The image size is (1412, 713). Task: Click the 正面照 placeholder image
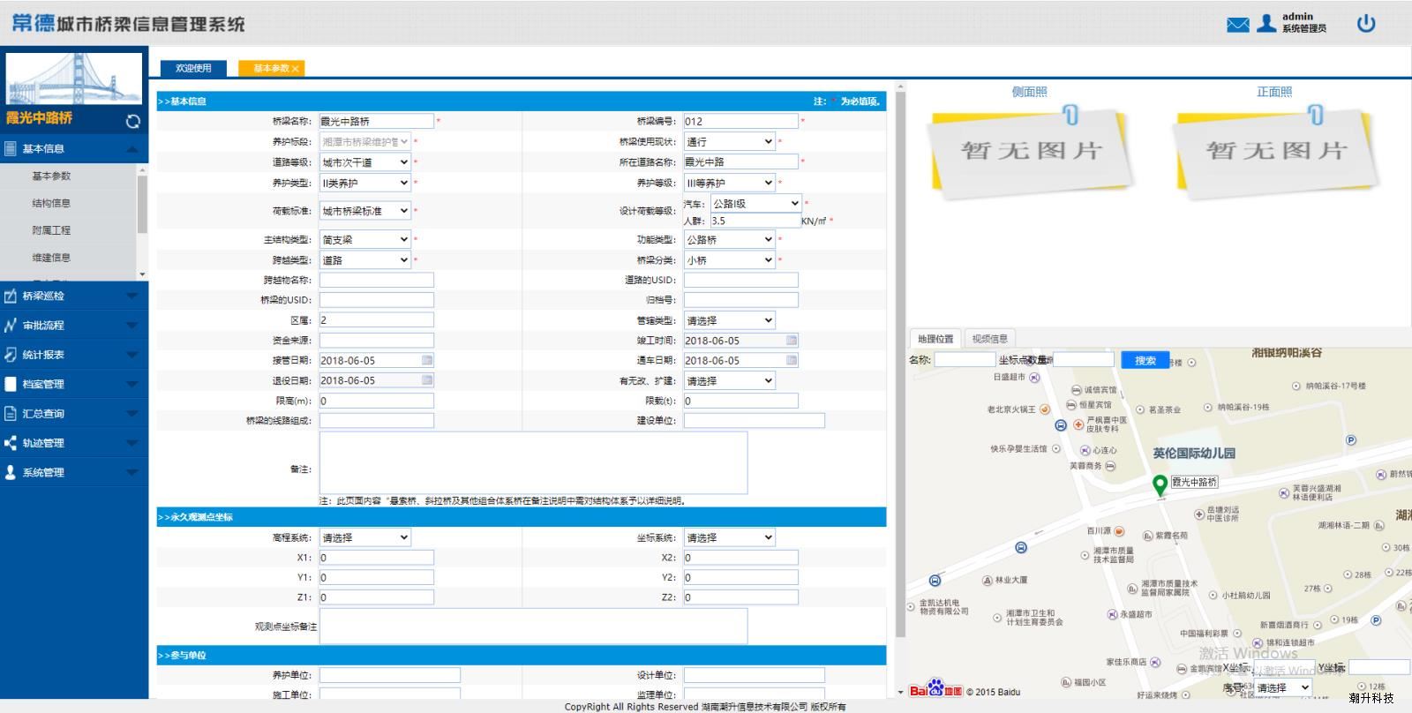(x=1275, y=152)
